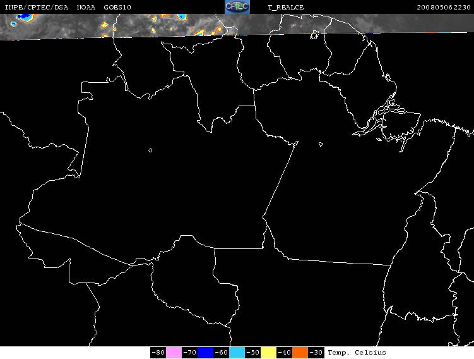Click the -60 legend label

point(222,353)
